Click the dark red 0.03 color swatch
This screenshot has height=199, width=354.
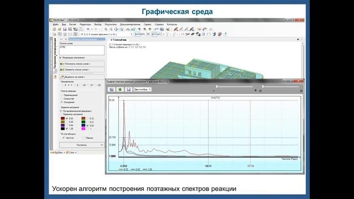pos(63,118)
